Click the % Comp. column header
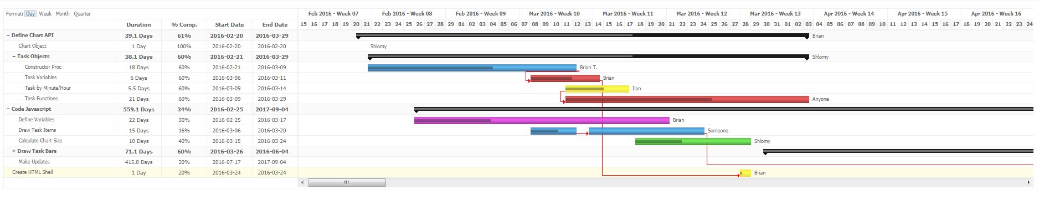 click(184, 24)
